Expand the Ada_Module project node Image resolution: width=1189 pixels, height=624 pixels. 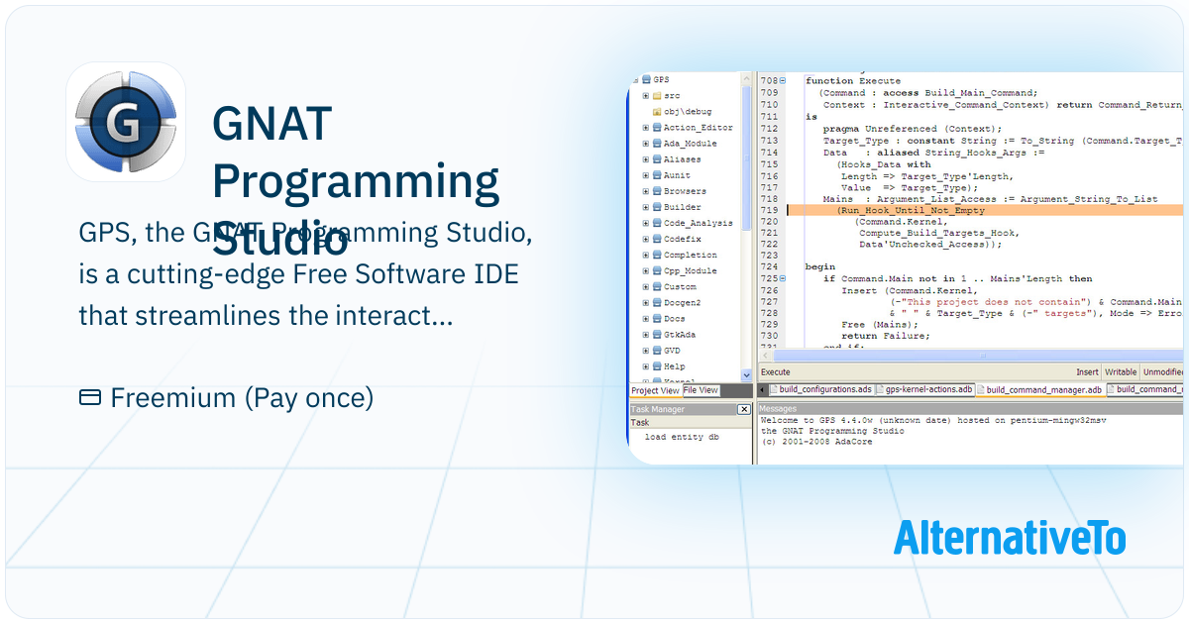(x=646, y=144)
